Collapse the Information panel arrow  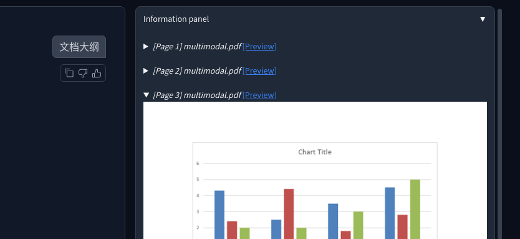pyautogui.click(x=483, y=19)
